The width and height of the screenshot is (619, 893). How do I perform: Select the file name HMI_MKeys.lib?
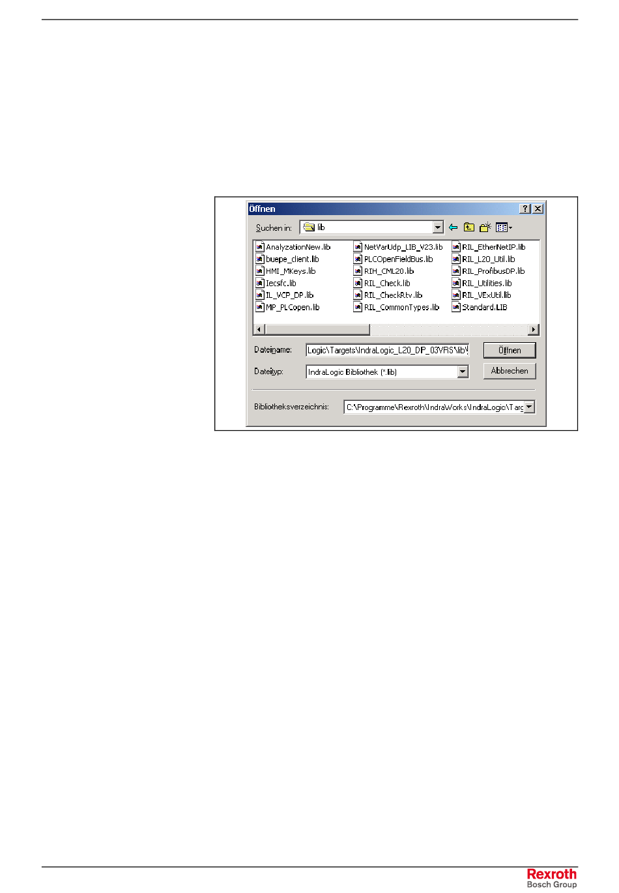tap(291, 271)
